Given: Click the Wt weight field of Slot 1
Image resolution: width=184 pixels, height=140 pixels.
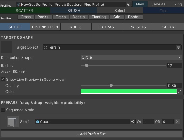Looking at the screenshot, I should pyautogui.click(x=148, y=122).
